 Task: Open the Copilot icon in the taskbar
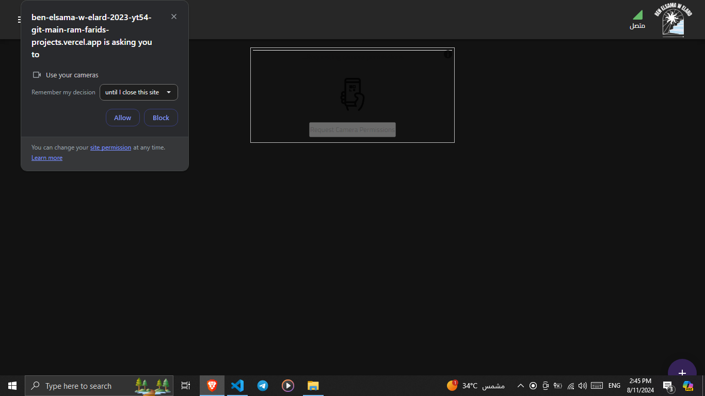pos(687,386)
